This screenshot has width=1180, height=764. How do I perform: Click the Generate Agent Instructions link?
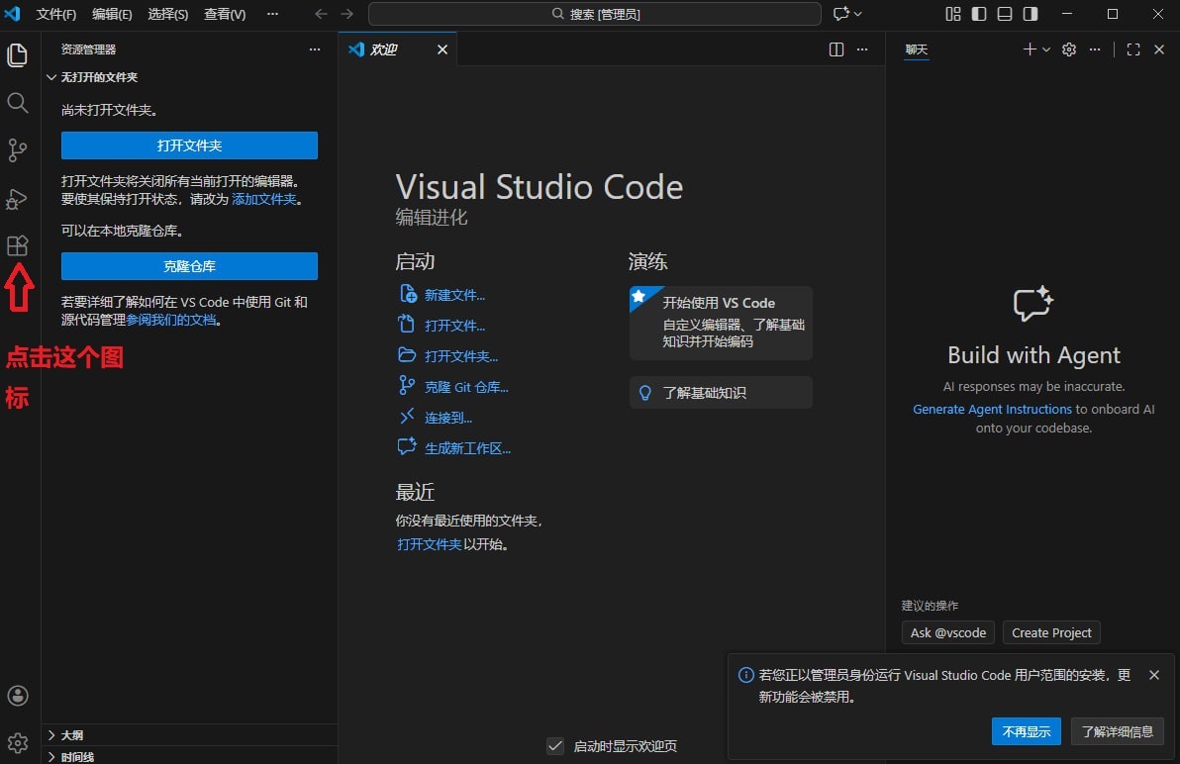992,409
